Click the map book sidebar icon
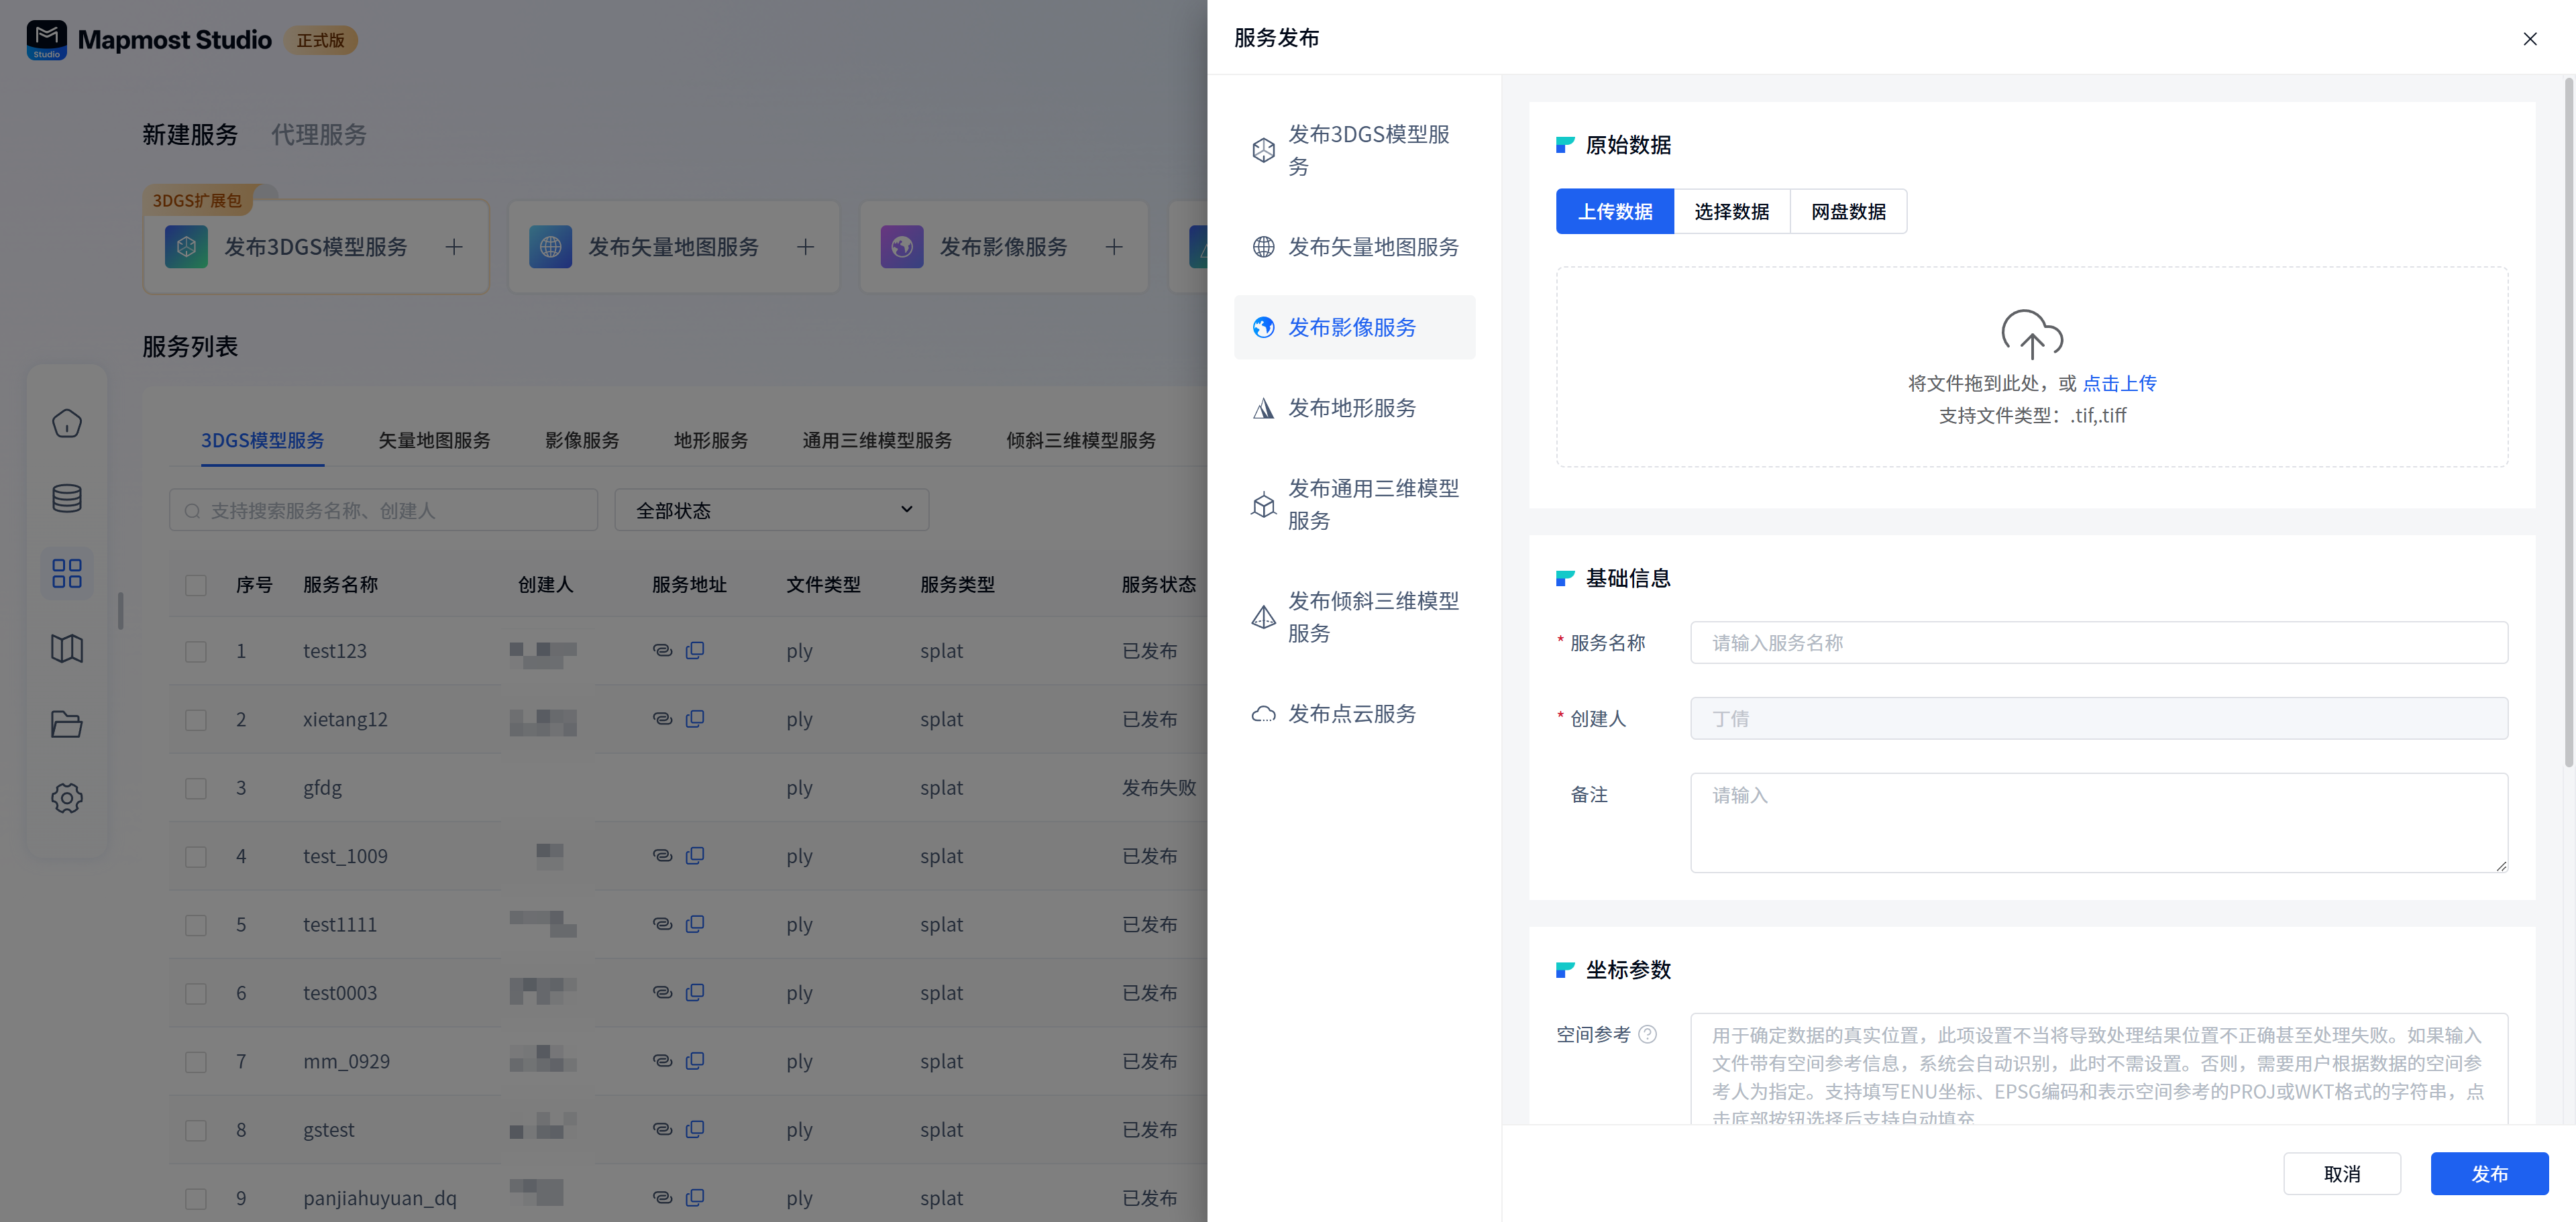The width and height of the screenshot is (2576, 1222). pyautogui.click(x=67, y=649)
